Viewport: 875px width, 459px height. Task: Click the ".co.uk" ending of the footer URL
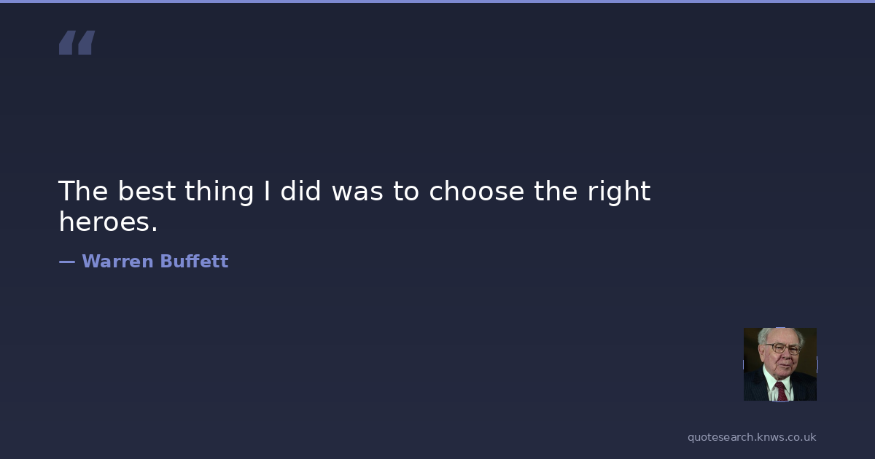pyautogui.click(x=799, y=437)
